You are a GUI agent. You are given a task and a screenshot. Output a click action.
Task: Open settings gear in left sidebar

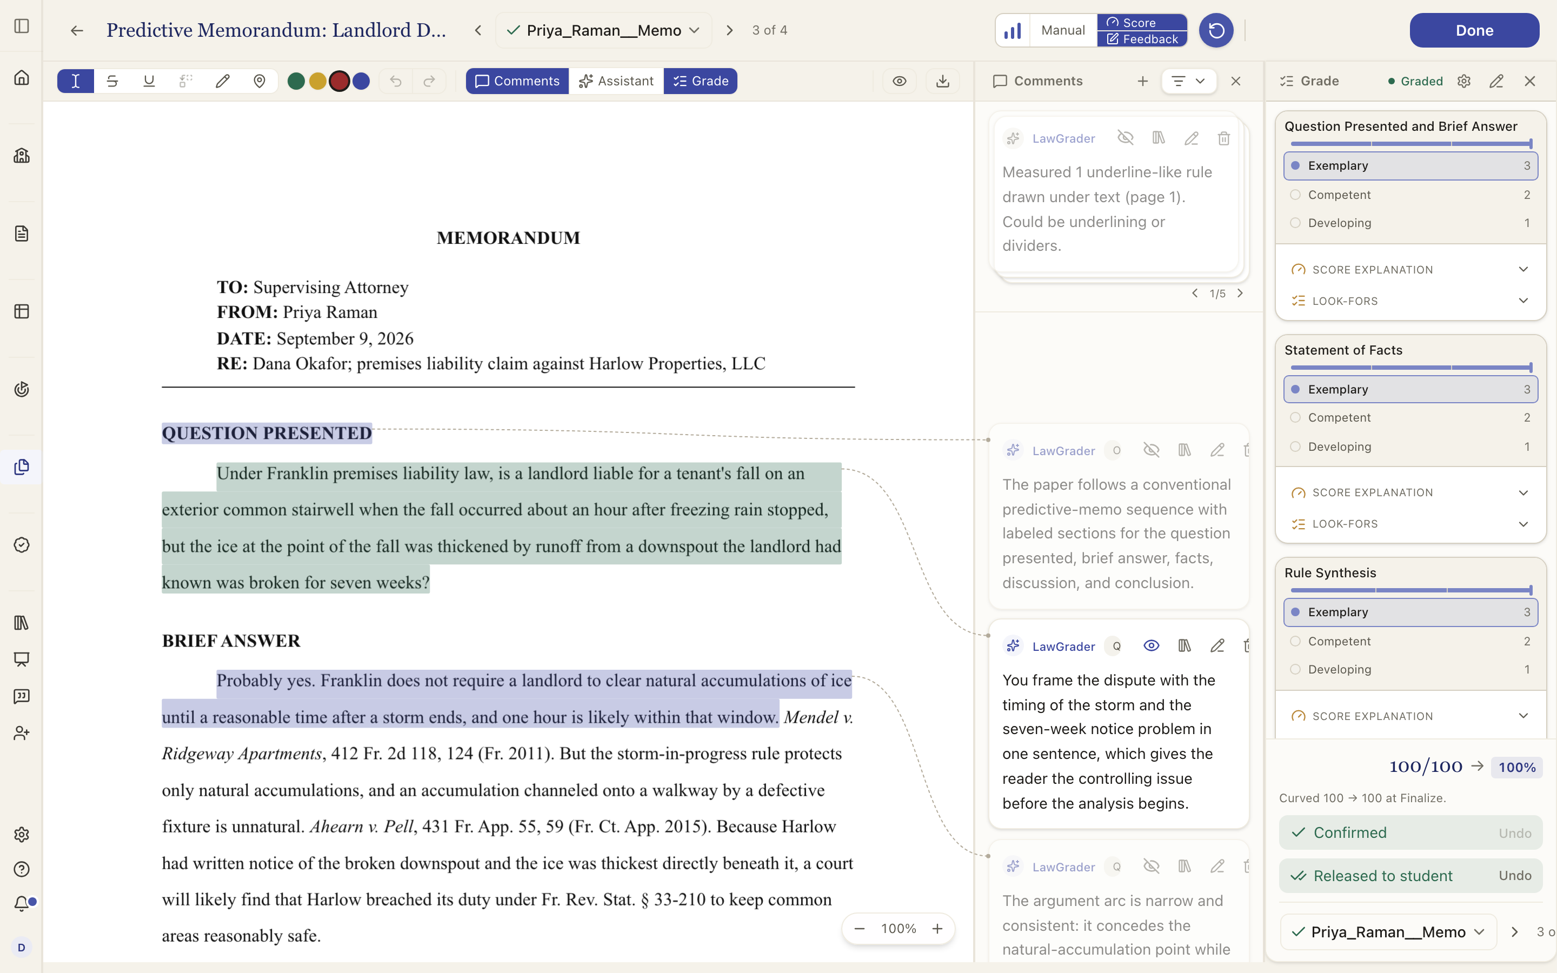[x=22, y=835]
